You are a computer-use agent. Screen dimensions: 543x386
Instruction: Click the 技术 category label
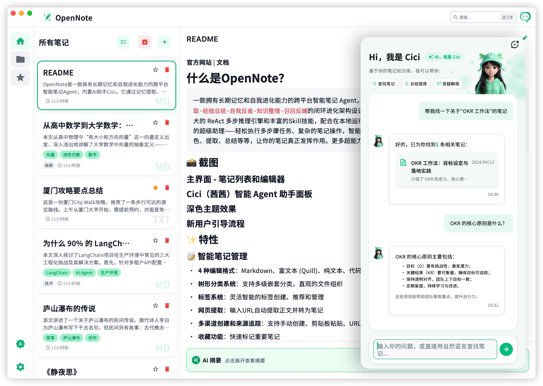click(x=49, y=283)
